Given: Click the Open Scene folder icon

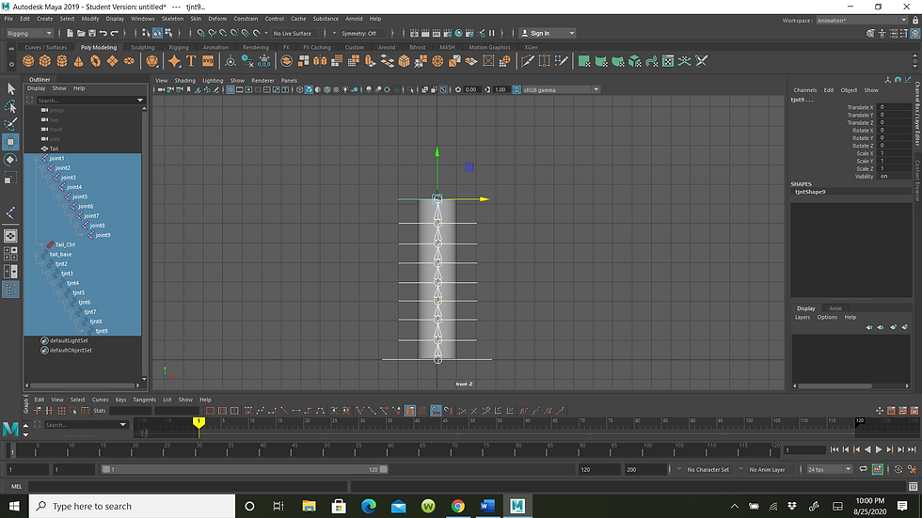Looking at the screenshot, I should [81, 34].
